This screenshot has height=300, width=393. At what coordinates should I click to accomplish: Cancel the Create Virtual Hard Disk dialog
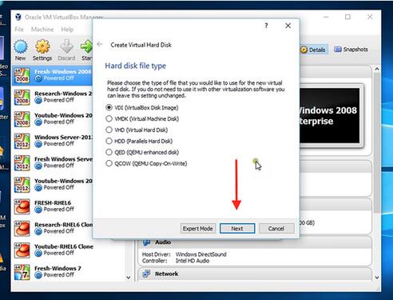[276, 229]
